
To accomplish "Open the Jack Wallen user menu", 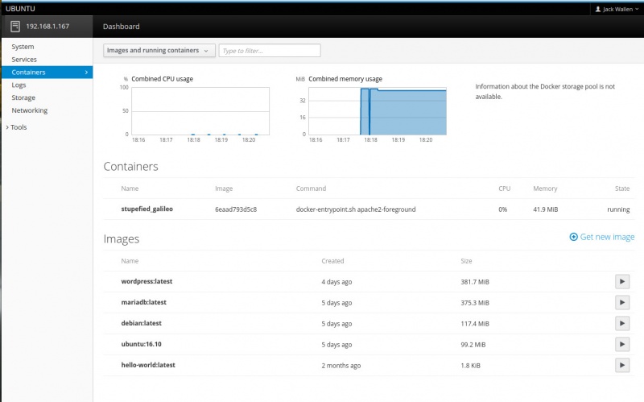I will coord(617,9).
